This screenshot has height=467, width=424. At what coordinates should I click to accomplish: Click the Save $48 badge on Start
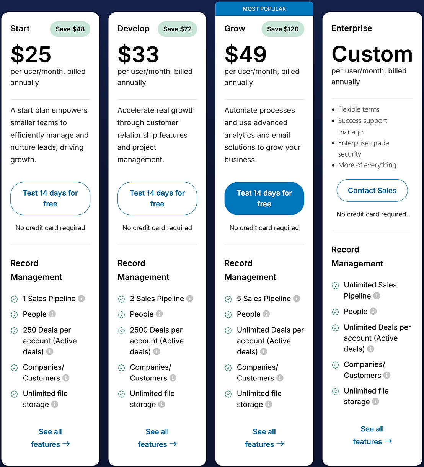point(70,29)
